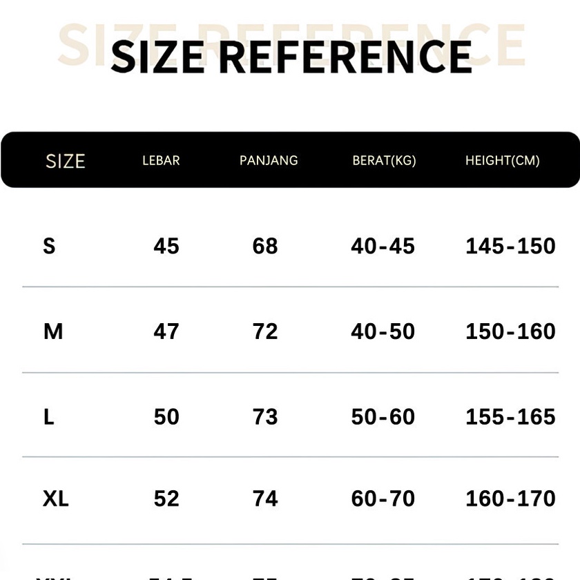Click the height range 150-160
Viewport: 580px width, 580px height.
510,331
